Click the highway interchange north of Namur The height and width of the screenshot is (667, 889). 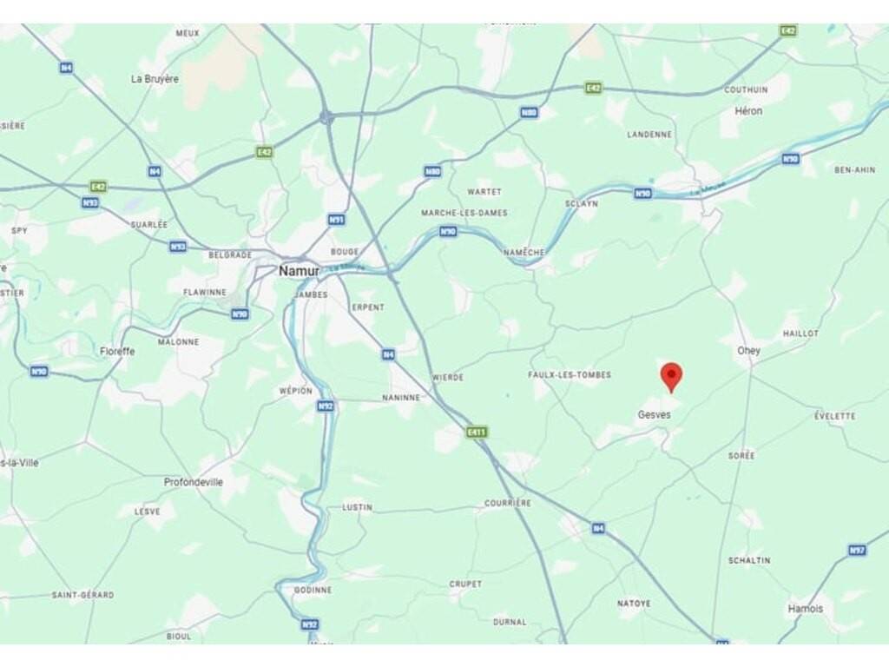pyautogui.click(x=326, y=117)
